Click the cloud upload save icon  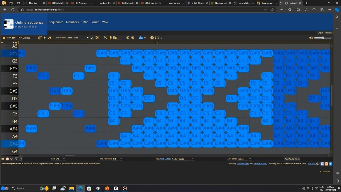pos(141,38)
